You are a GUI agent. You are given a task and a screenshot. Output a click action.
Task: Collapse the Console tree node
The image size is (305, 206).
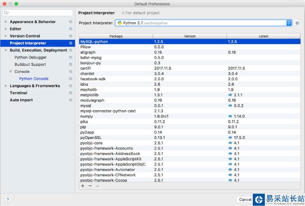[x=11, y=72]
